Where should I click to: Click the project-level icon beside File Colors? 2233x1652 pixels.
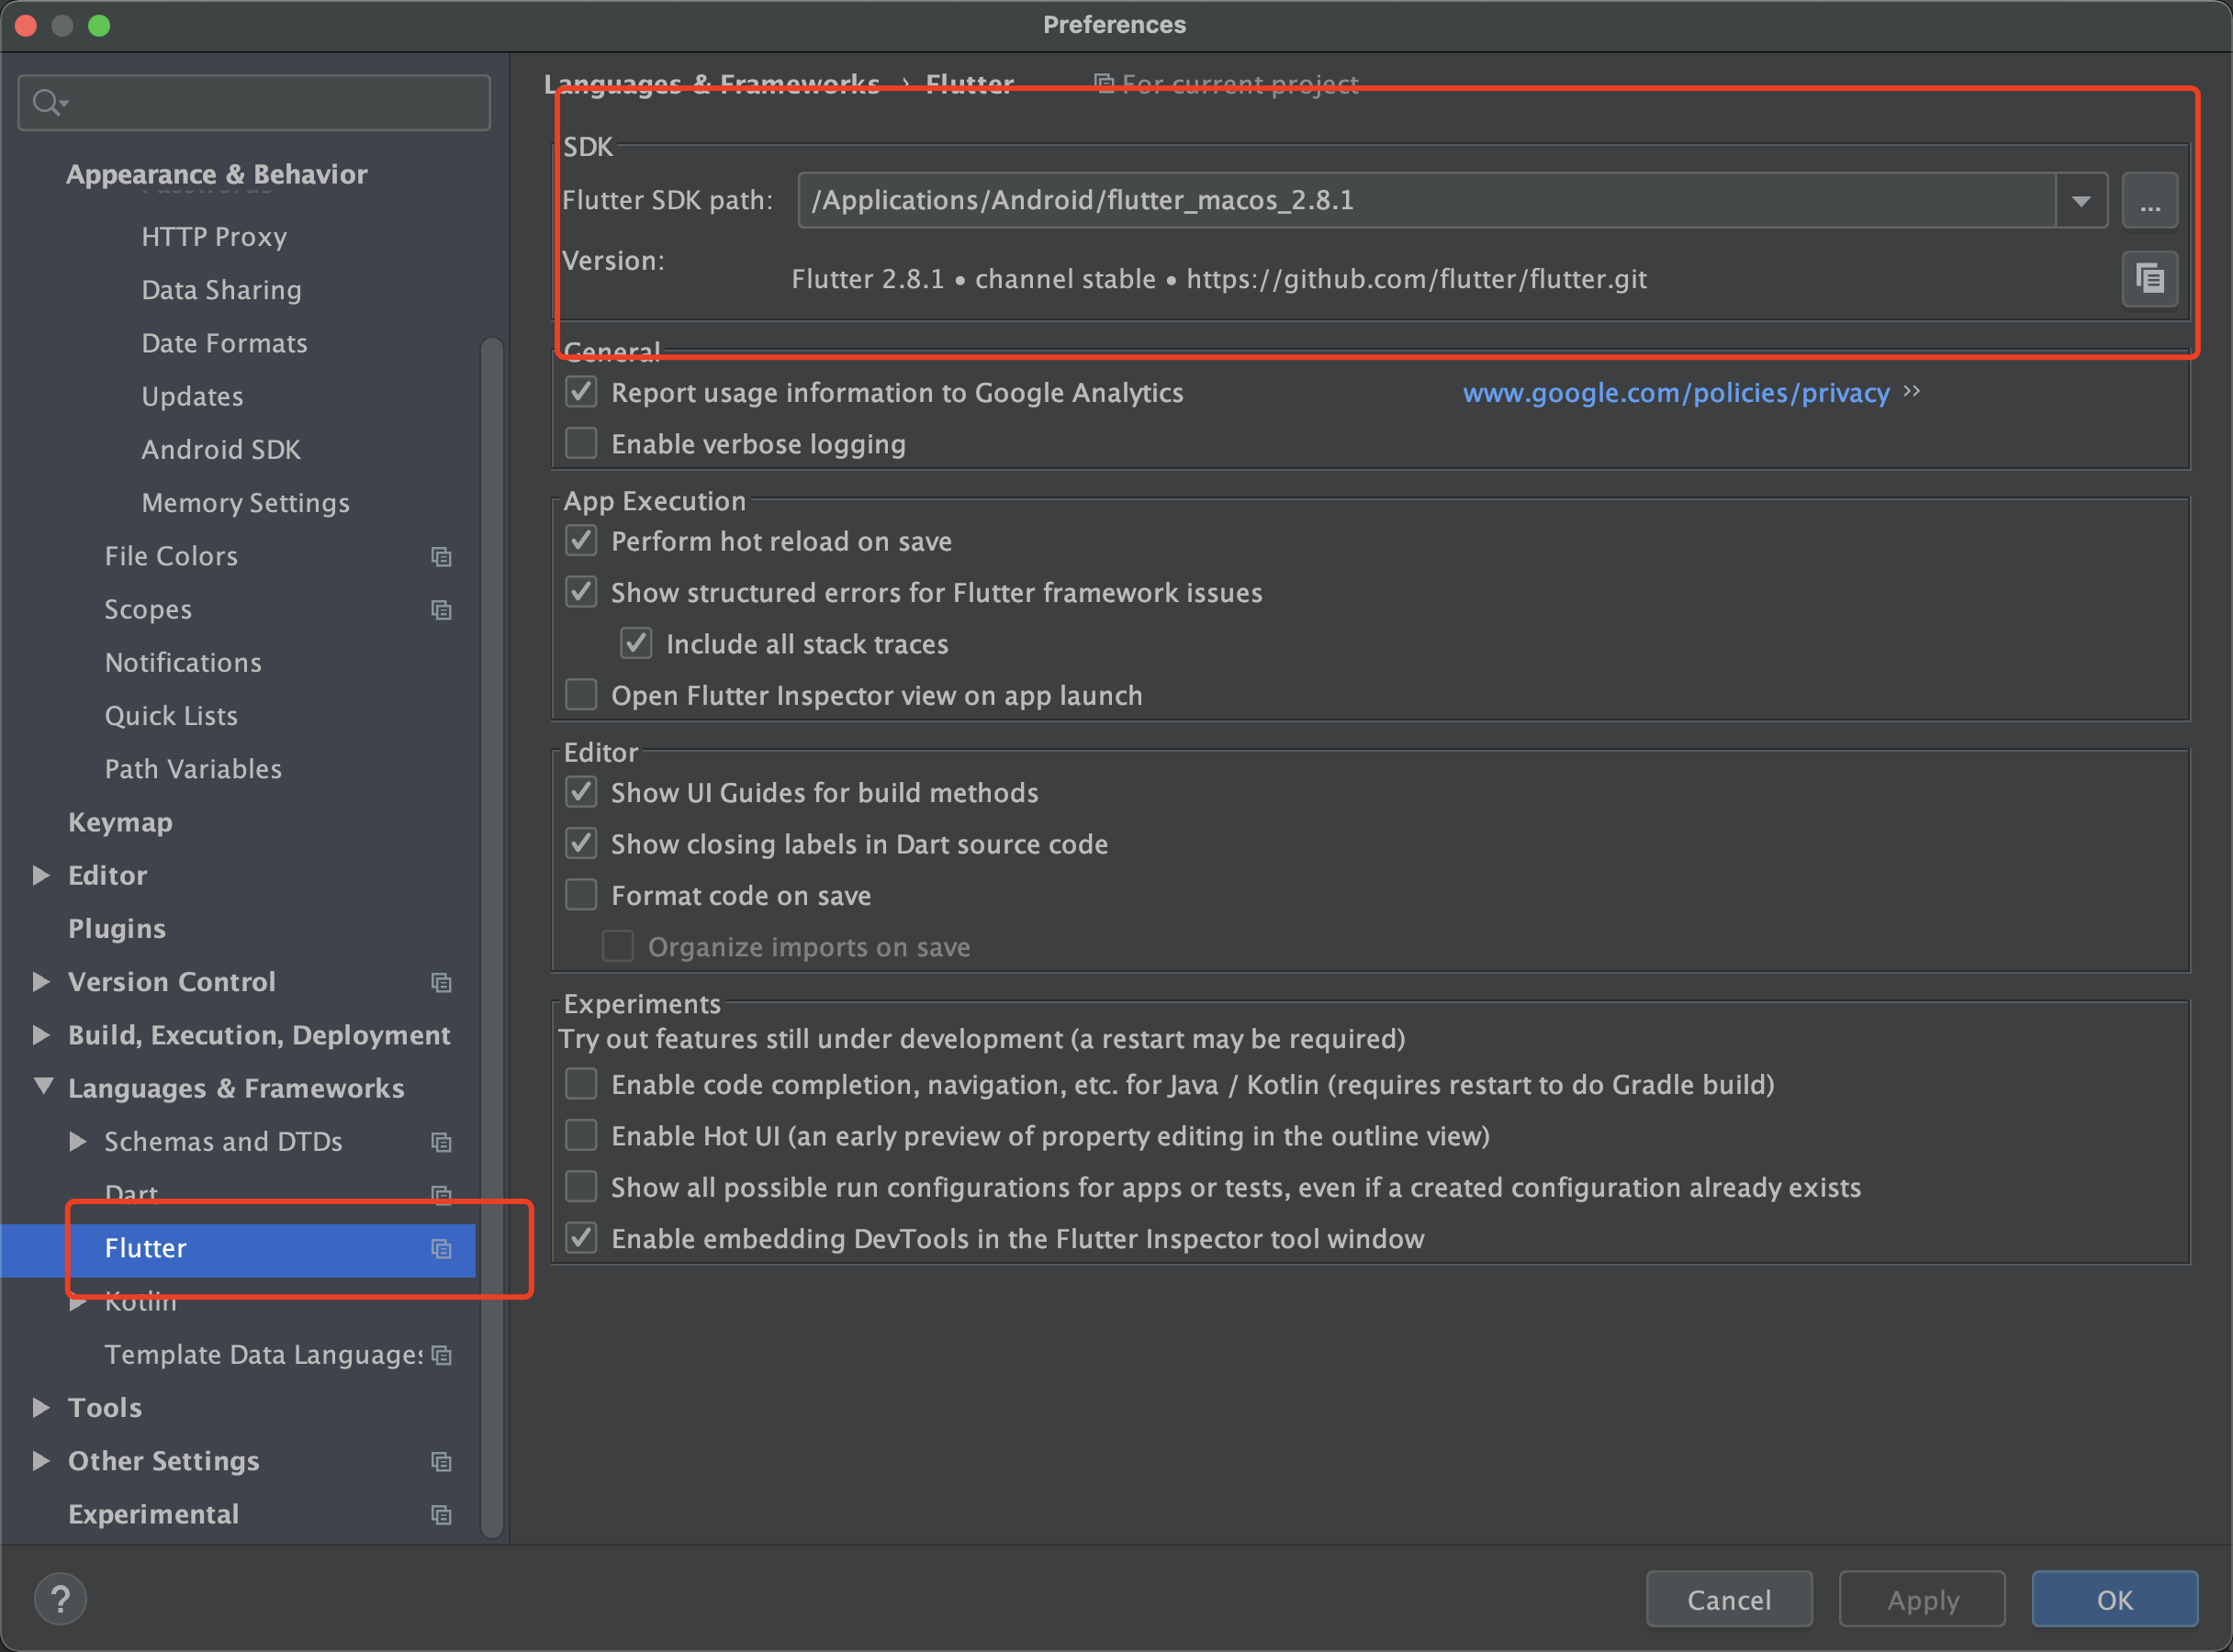tap(440, 556)
